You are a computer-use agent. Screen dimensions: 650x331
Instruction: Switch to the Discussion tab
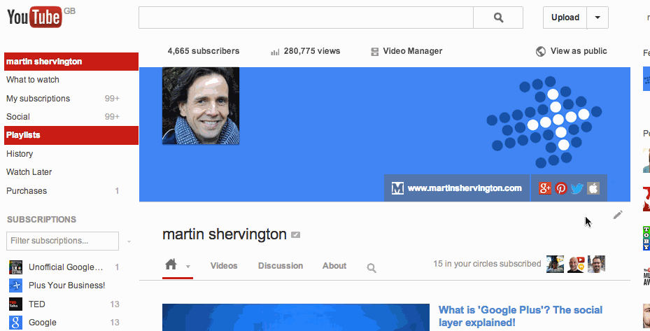coord(281,266)
